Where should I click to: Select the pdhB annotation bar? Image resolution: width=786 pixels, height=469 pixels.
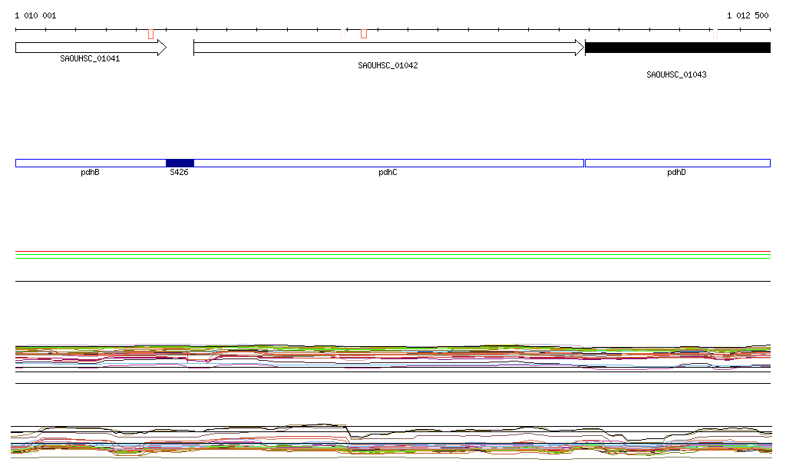(90, 163)
